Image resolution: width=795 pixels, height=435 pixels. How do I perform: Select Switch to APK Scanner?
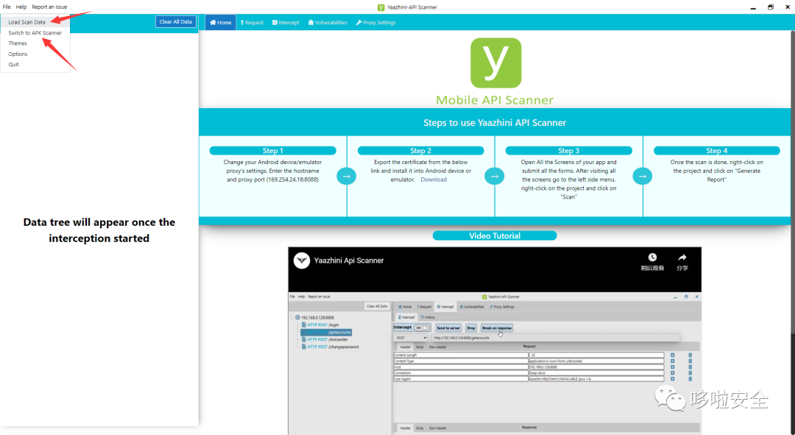(35, 33)
